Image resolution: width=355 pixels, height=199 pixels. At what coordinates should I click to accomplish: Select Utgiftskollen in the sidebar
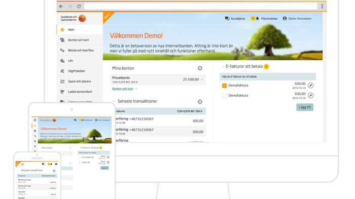click(x=80, y=71)
